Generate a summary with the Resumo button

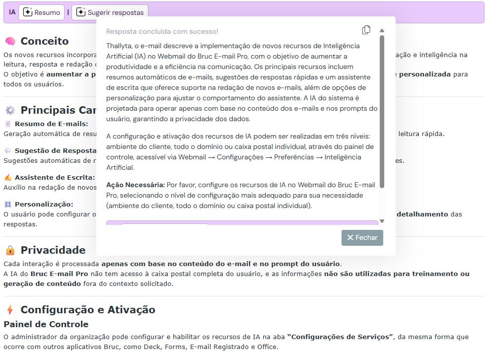(41, 12)
